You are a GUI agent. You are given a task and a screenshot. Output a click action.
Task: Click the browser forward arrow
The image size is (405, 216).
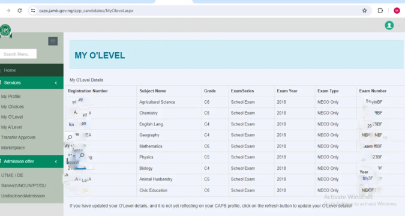[x=8, y=11]
